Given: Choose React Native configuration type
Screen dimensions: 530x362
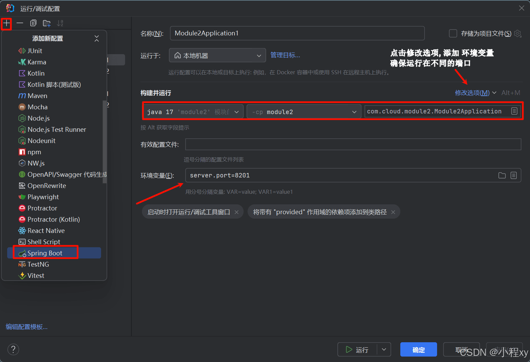Looking at the screenshot, I should click(54, 231).
